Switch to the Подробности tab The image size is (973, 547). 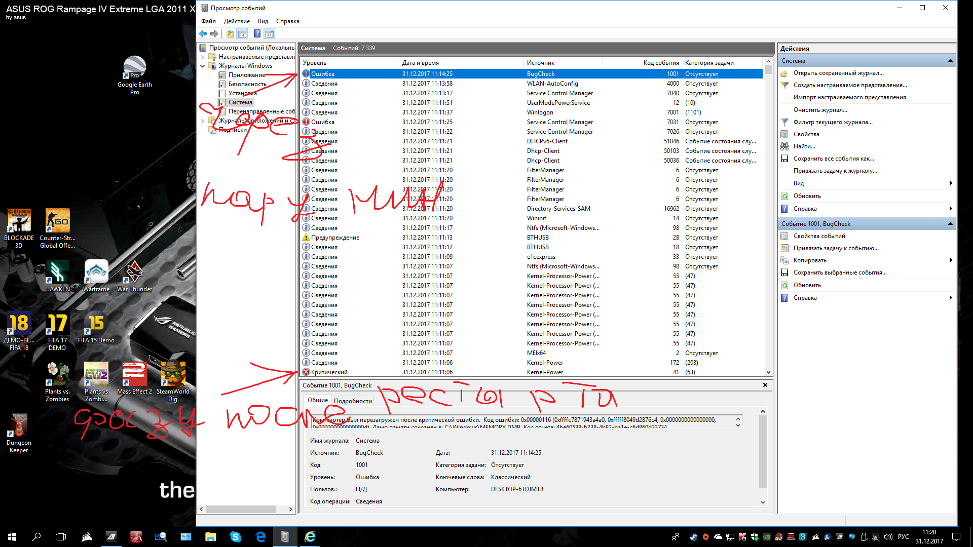[x=353, y=401]
